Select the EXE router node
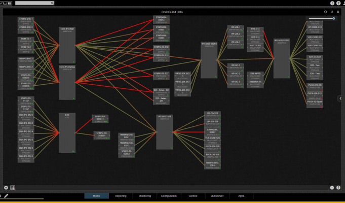 pyautogui.click(x=67, y=132)
